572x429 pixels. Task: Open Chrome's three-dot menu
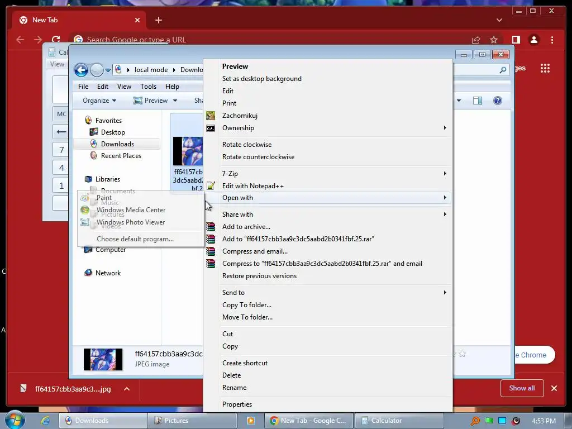[552, 40]
